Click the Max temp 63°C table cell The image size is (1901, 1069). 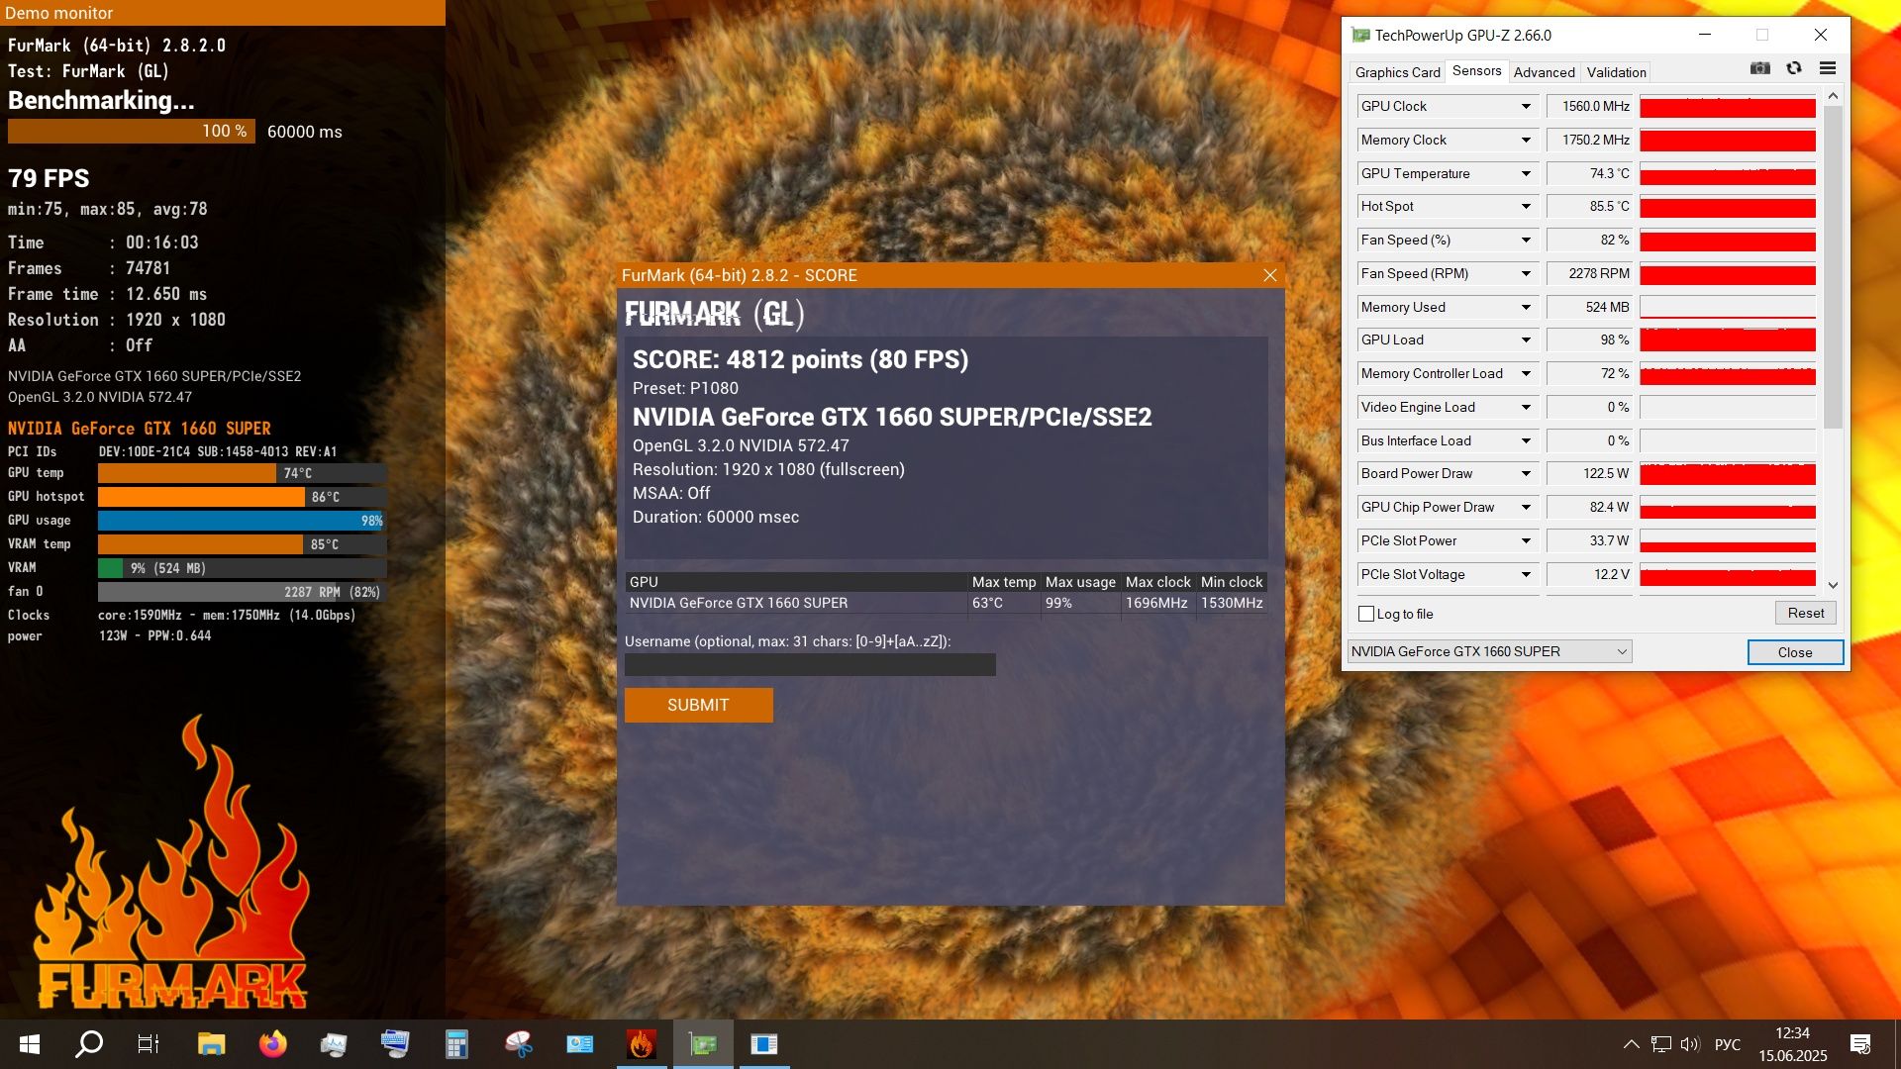click(1004, 603)
